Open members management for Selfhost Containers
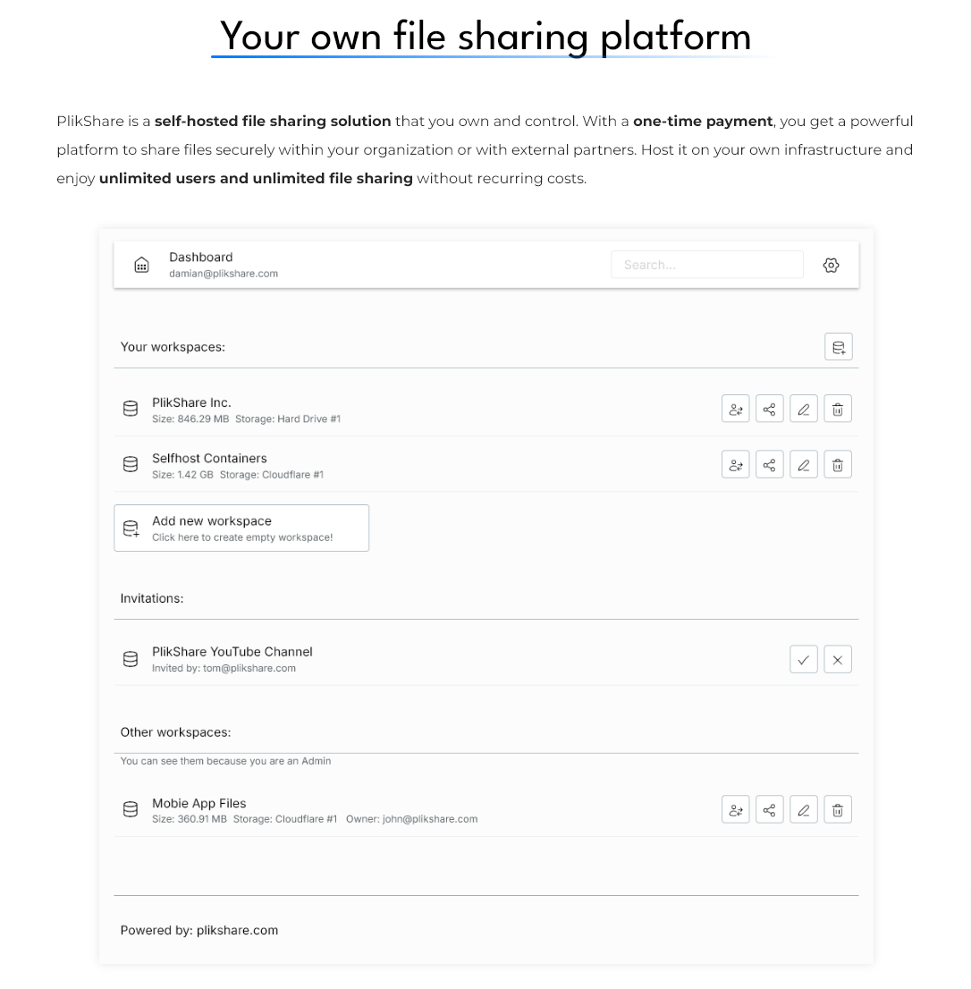Image resolution: width=971 pixels, height=989 pixels. click(x=736, y=465)
